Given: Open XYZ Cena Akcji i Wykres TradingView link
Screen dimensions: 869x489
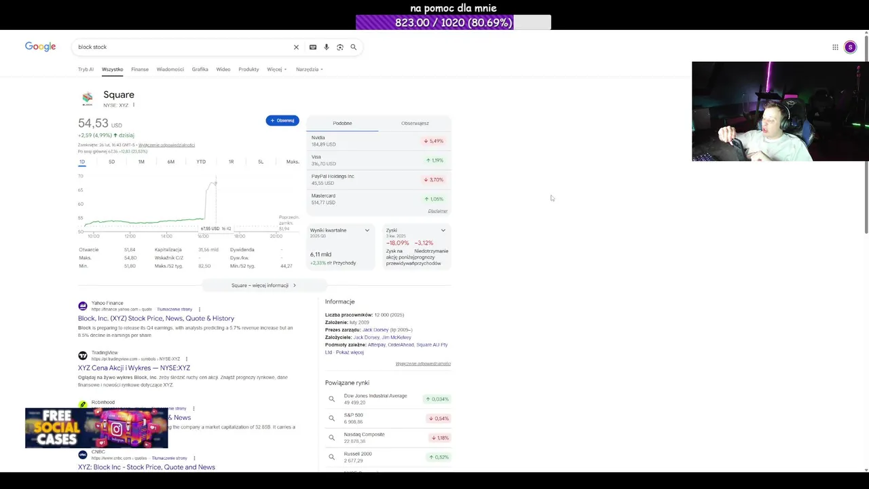Looking at the screenshot, I should coord(134,368).
